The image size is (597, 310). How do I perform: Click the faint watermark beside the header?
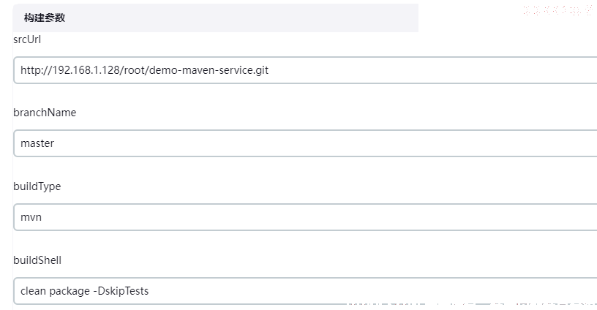(557, 10)
